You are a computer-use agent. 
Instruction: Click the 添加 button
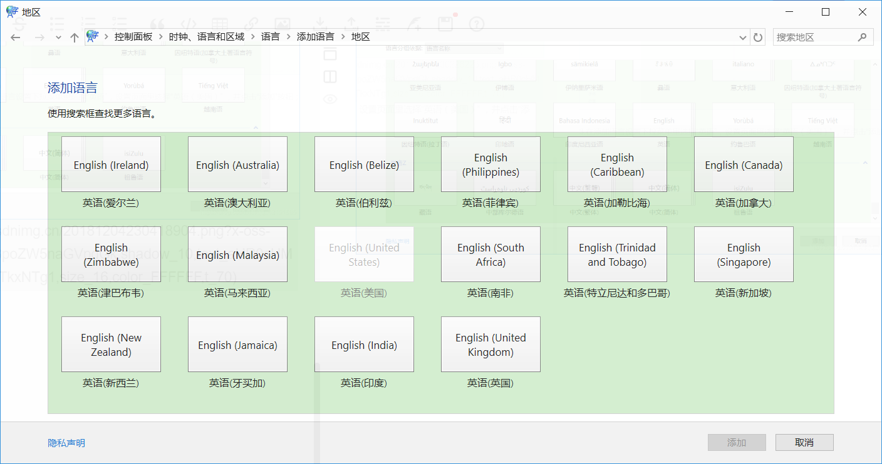[737, 443]
